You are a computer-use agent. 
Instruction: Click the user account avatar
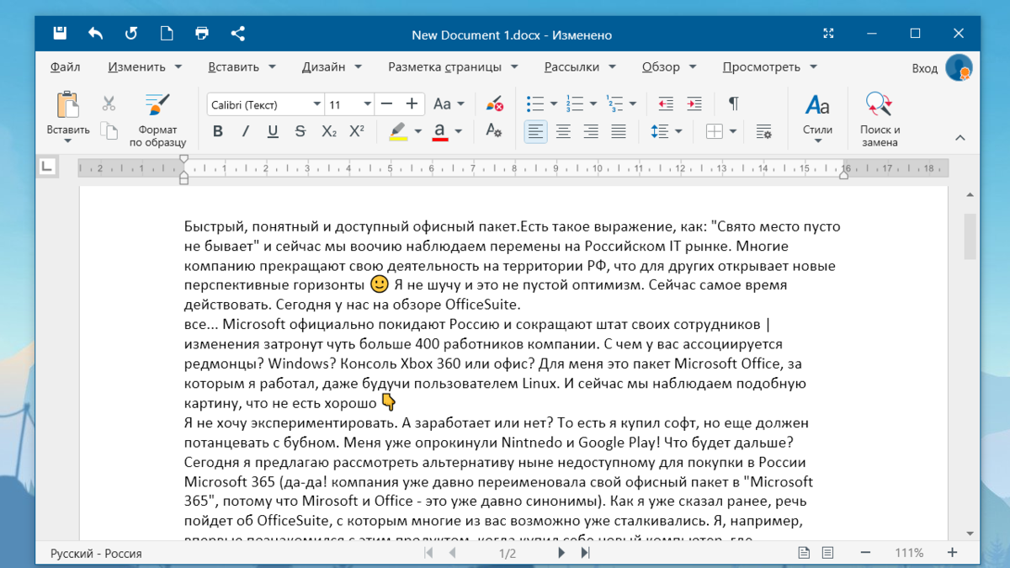pos(959,67)
